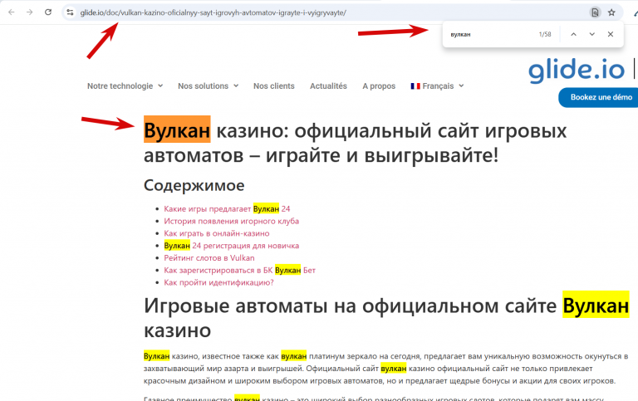This screenshot has height=401, width=638.
Task: Go to next match in find bar
Action: point(592,34)
